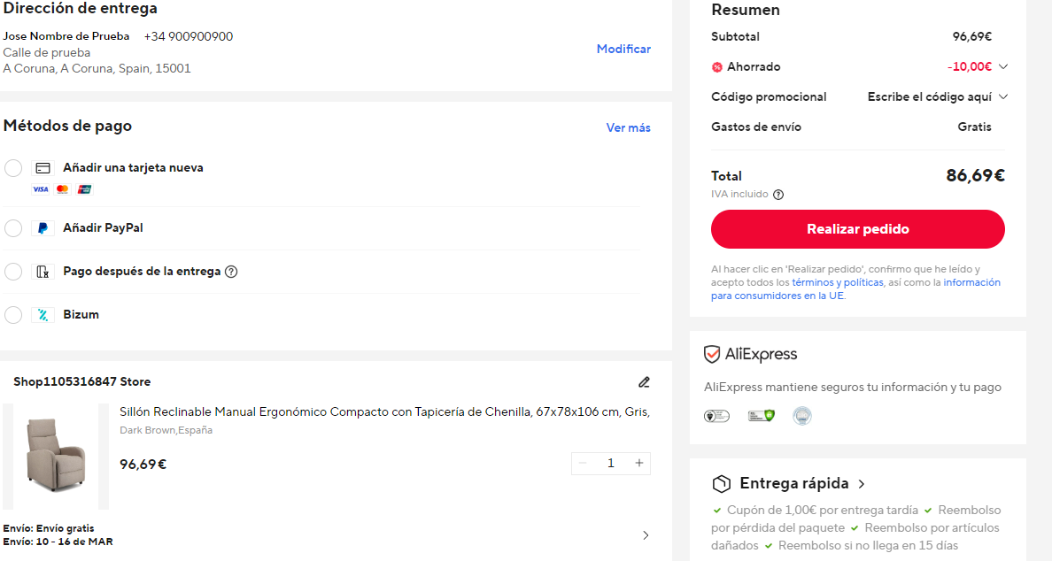Viewport: 1052px width, 561px height.
Task: Open the recliner chair product thumbnail
Action: click(x=56, y=457)
